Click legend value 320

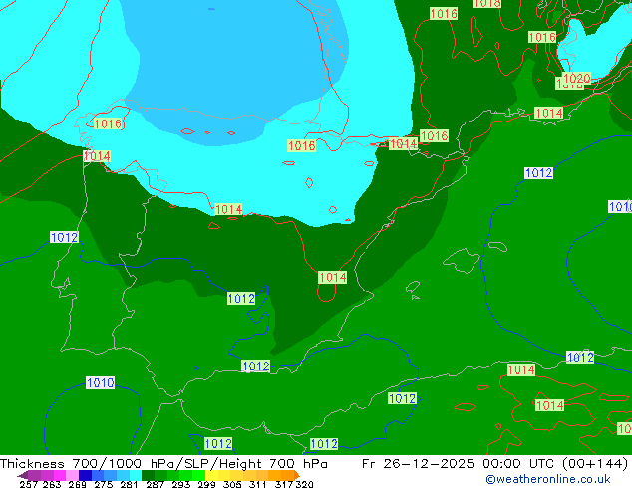click(x=304, y=484)
